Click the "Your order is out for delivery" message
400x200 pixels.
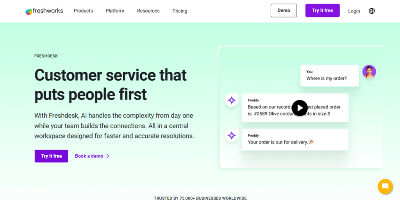tap(295, 140)
